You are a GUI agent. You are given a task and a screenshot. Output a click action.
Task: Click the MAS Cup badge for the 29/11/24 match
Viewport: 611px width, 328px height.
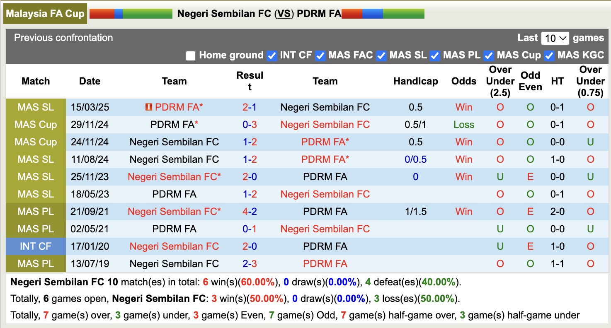[x=36, y=124]
